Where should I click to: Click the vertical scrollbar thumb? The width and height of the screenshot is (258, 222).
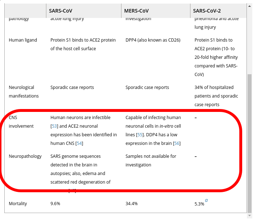click(249, 144)
